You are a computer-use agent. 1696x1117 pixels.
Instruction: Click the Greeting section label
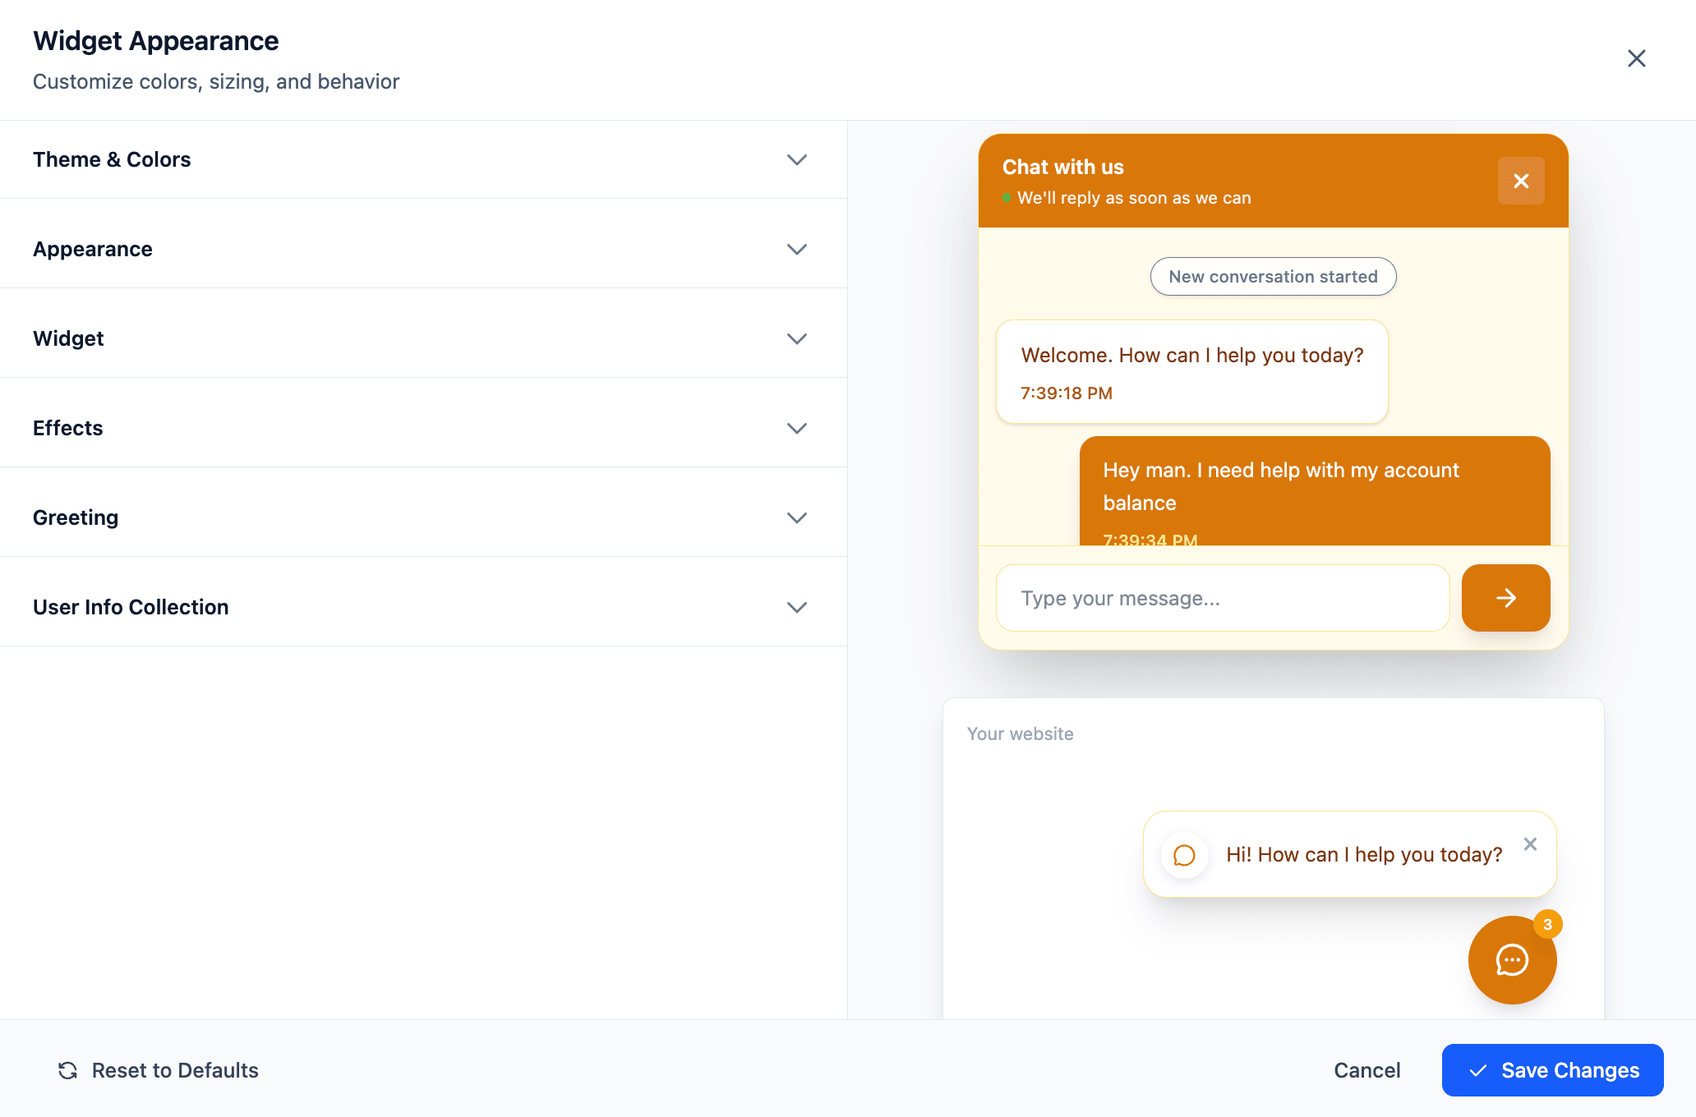coord(76,517)
